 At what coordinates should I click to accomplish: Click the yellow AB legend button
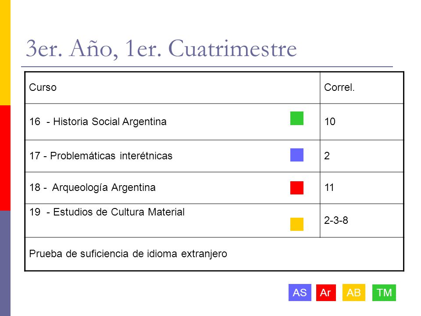tap(353, 292)
